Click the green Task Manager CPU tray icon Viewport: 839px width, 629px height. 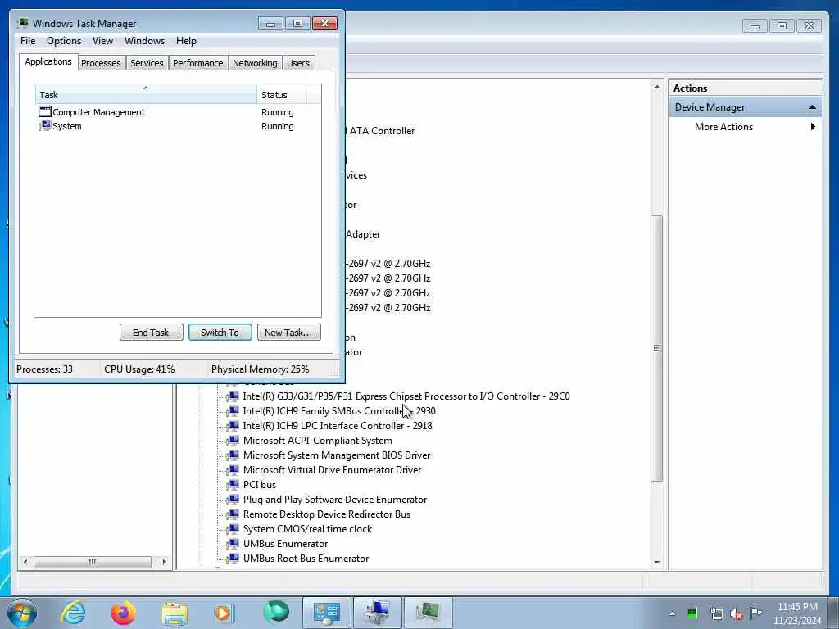click(x=692, y=613)
